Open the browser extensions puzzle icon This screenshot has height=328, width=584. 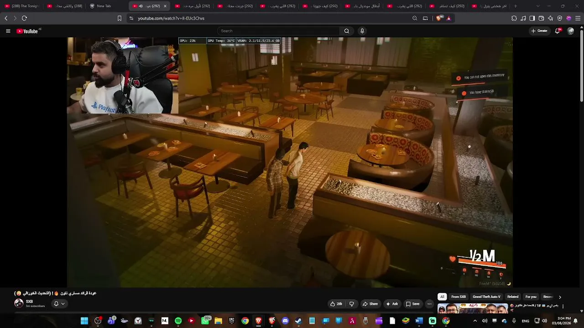tap(514, 18)
